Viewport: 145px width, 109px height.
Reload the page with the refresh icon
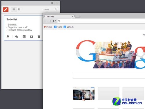55,21
